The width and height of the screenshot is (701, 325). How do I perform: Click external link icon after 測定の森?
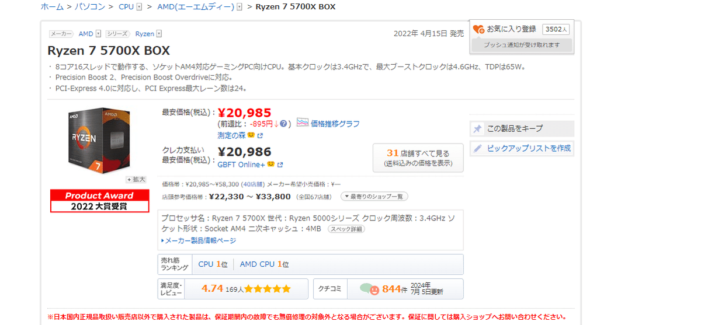click(x=260, y=135)
